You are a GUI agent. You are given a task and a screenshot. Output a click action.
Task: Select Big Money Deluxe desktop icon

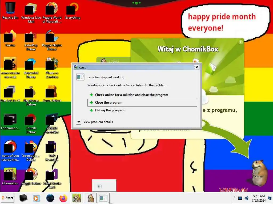[x=31, y=95]
